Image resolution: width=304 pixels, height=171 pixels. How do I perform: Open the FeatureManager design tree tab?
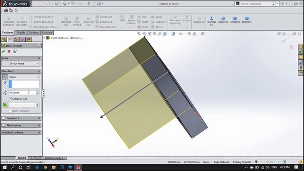coord(4,39)
